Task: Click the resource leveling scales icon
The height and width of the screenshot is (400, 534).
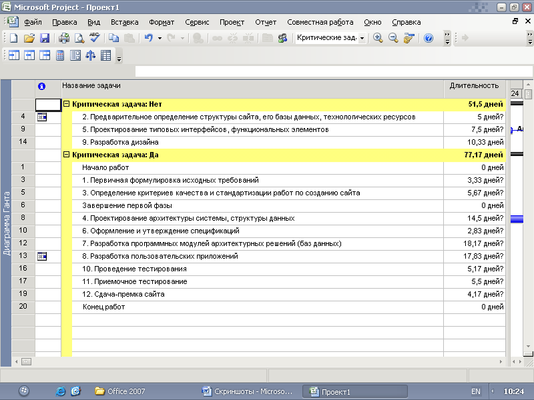Action: [91, 55]
